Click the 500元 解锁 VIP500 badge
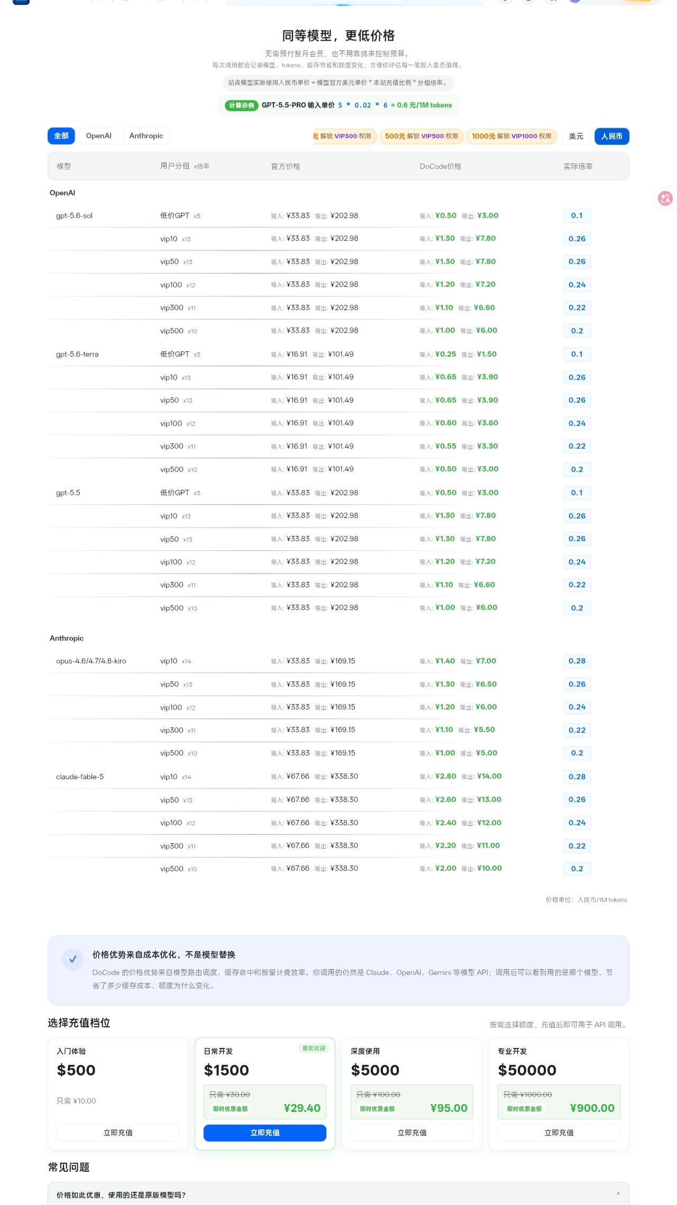The width and height of the screenshot is (677, 1205). click(422, 136)
